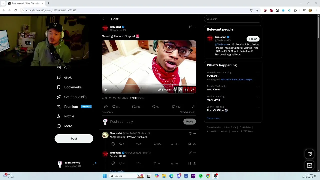Open Bookmarks in the sidebar
320x180 pixels.
coord(69,87)
